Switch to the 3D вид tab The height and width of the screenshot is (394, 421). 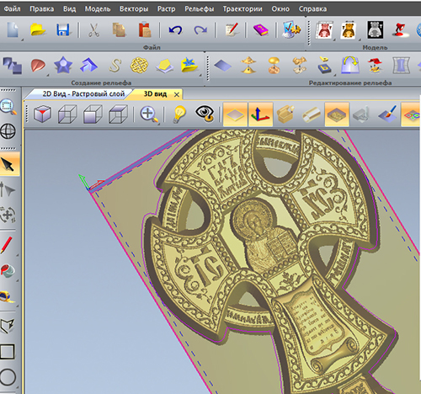[x=155, y=94]
